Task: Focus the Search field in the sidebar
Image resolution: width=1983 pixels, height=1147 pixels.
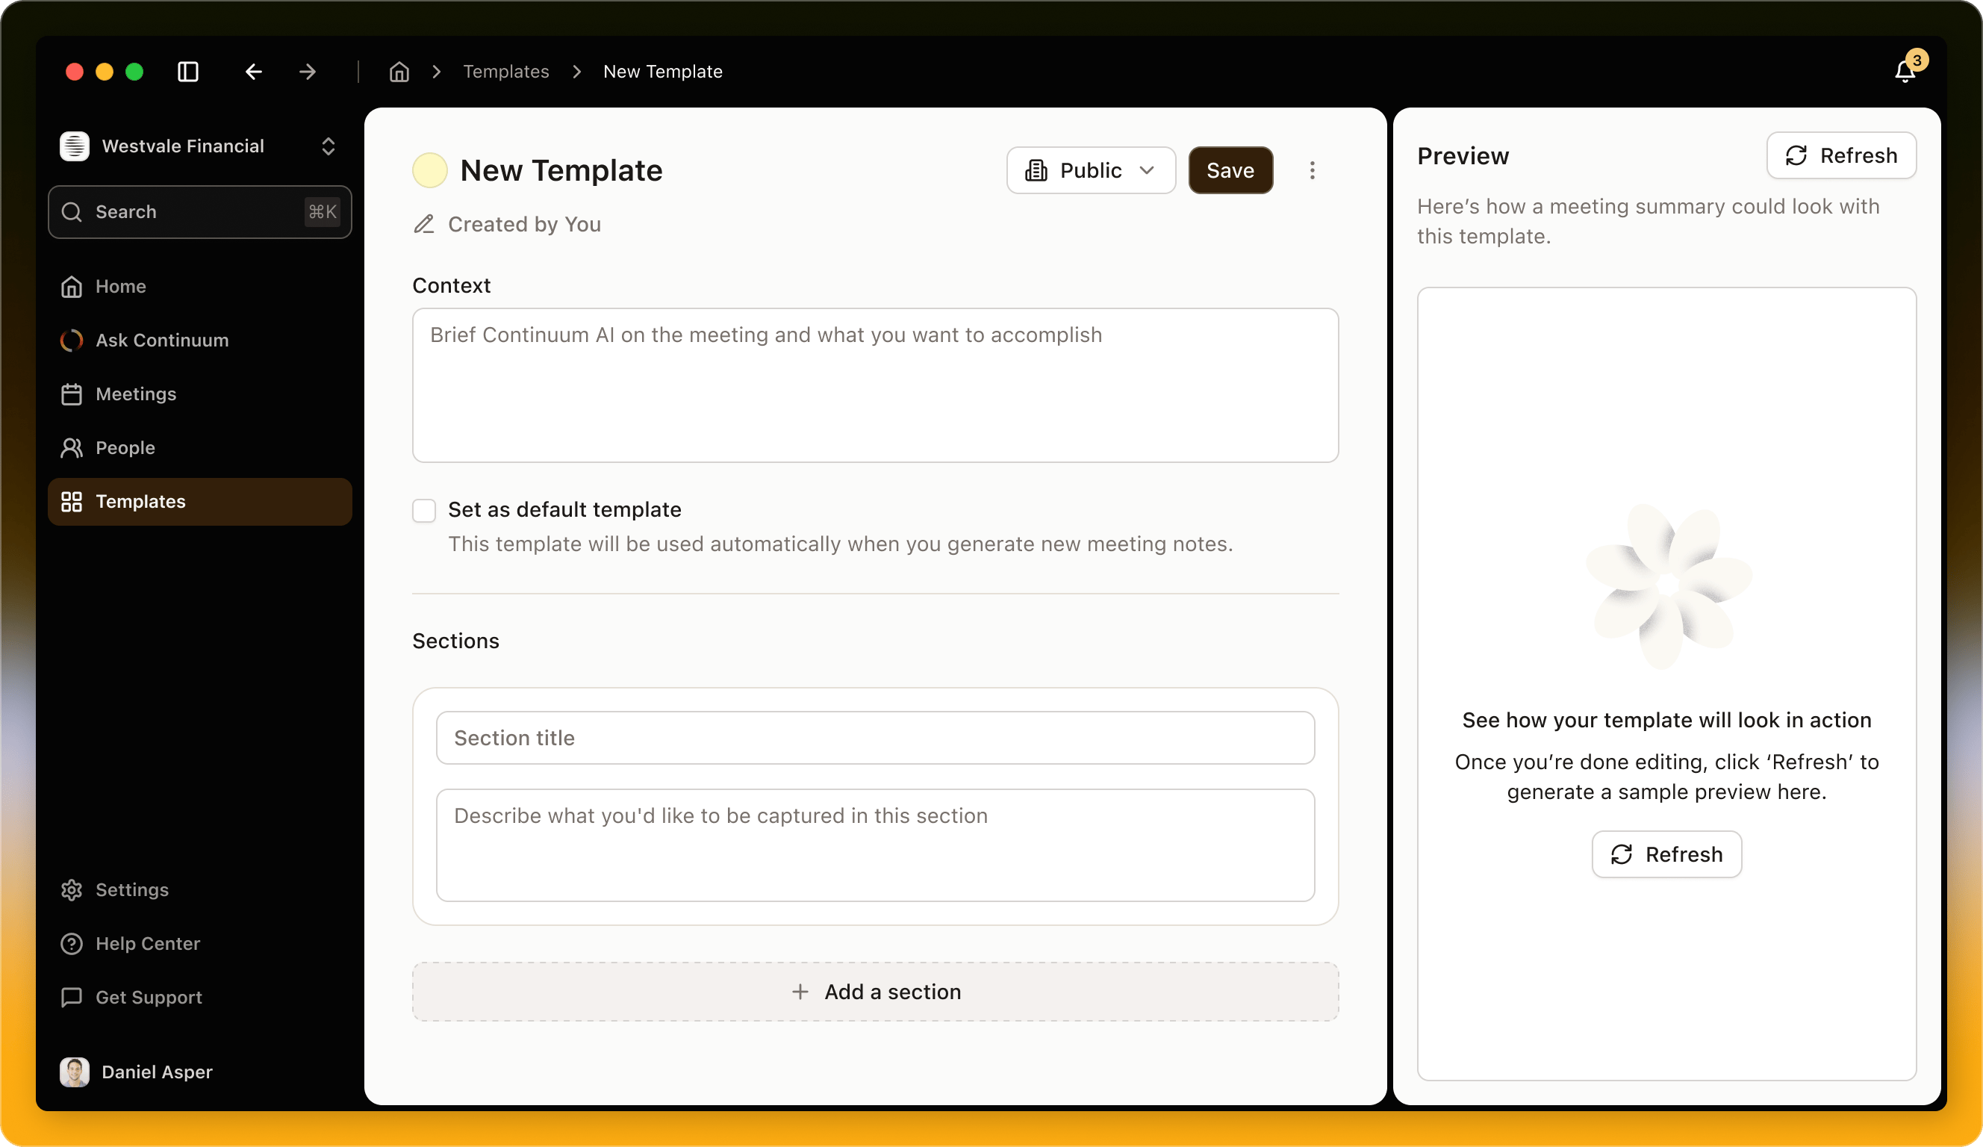Action: [200, 212]
